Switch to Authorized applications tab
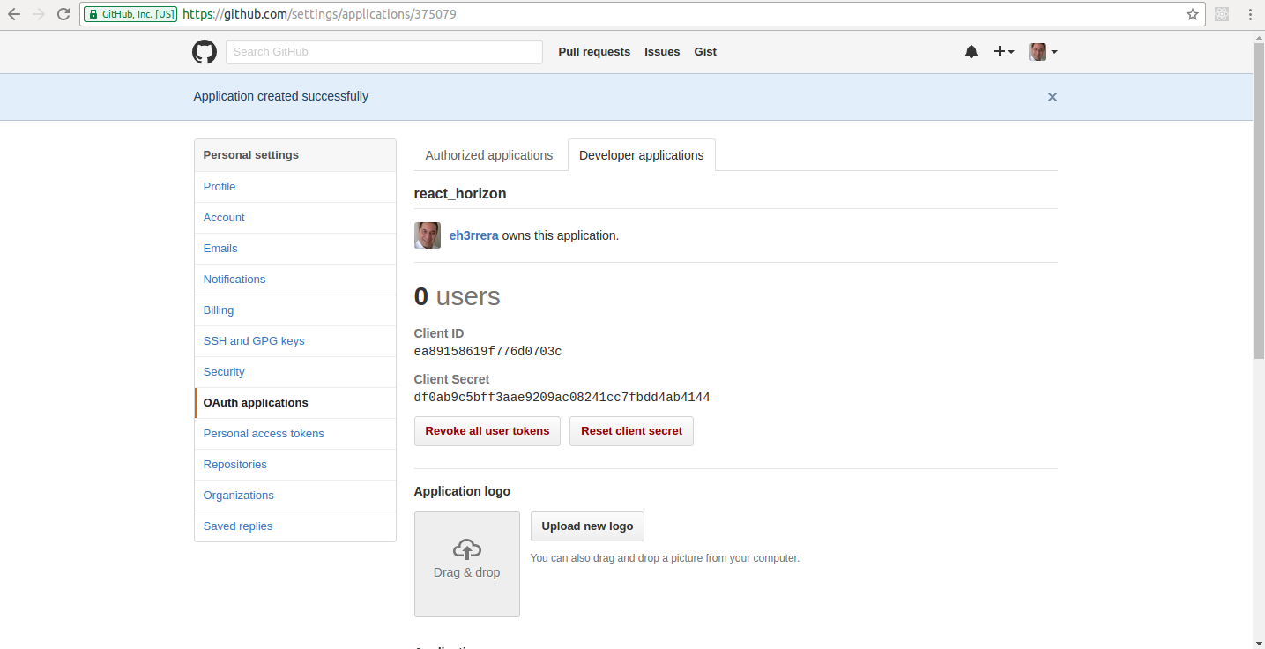 (x=489, y=155)
